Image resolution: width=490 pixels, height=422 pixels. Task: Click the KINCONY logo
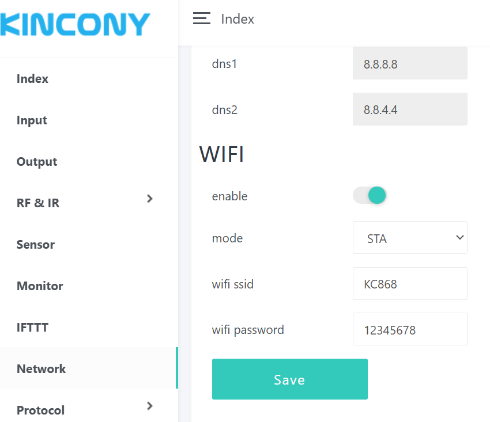[75, 25]
